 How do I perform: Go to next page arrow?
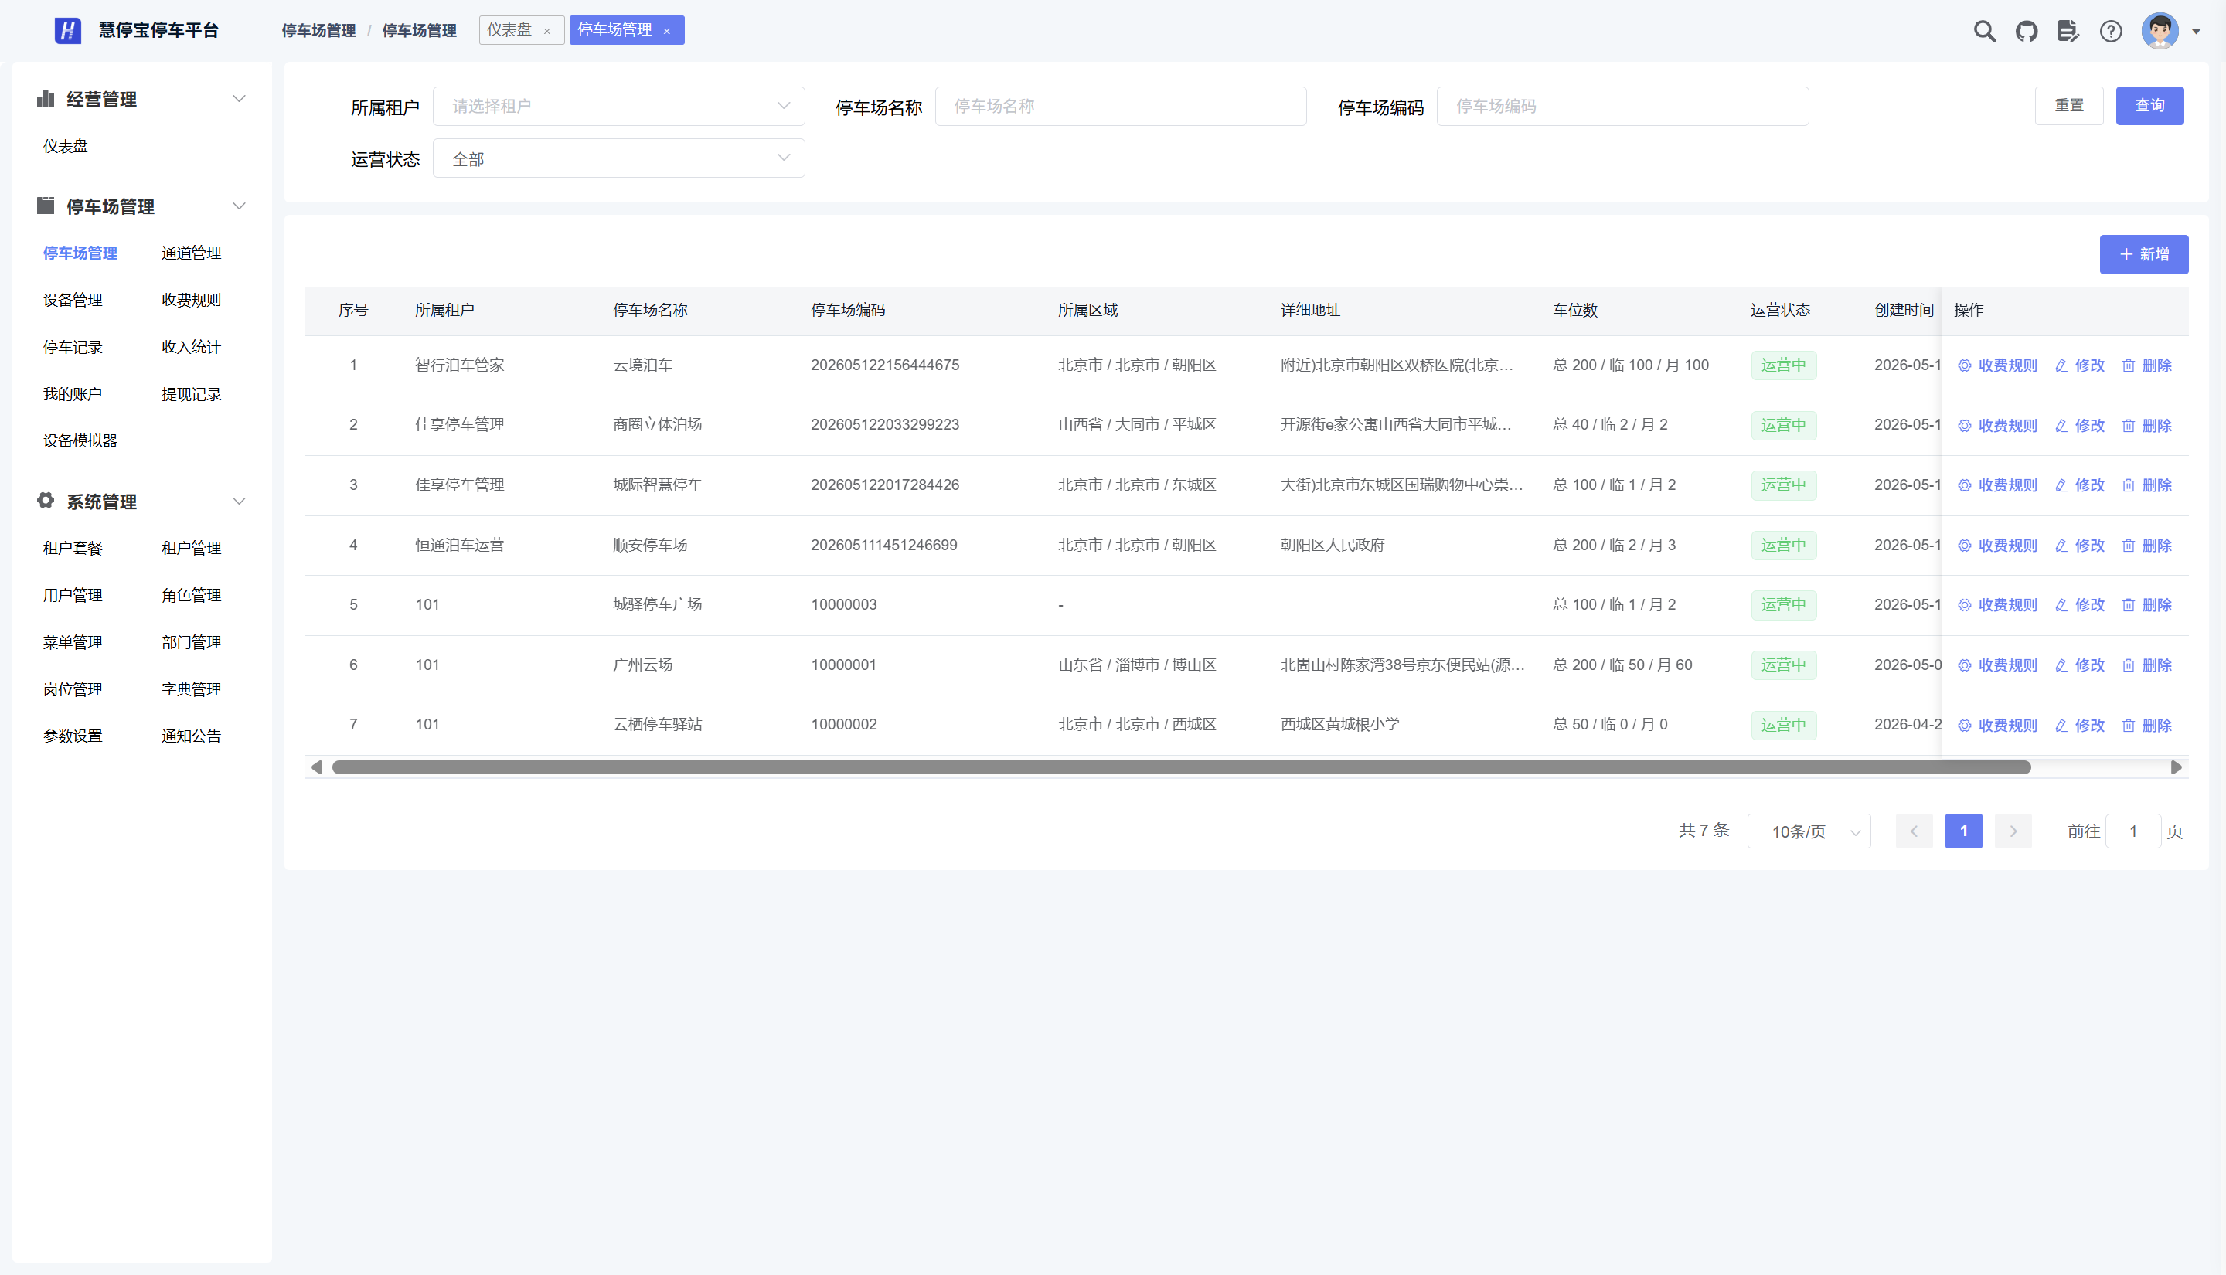(x=2013, y=831)
